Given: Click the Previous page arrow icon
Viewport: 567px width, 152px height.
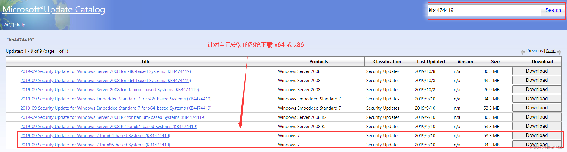Looking at the screenshot, I should (x=523, y=52).
